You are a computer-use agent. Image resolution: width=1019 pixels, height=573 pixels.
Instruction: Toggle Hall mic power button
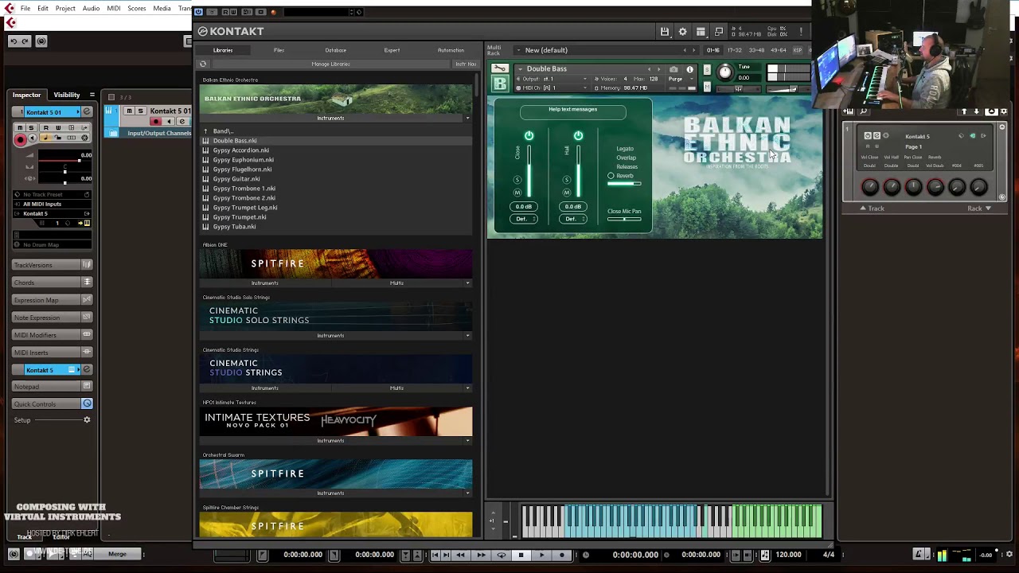[578, 136]
